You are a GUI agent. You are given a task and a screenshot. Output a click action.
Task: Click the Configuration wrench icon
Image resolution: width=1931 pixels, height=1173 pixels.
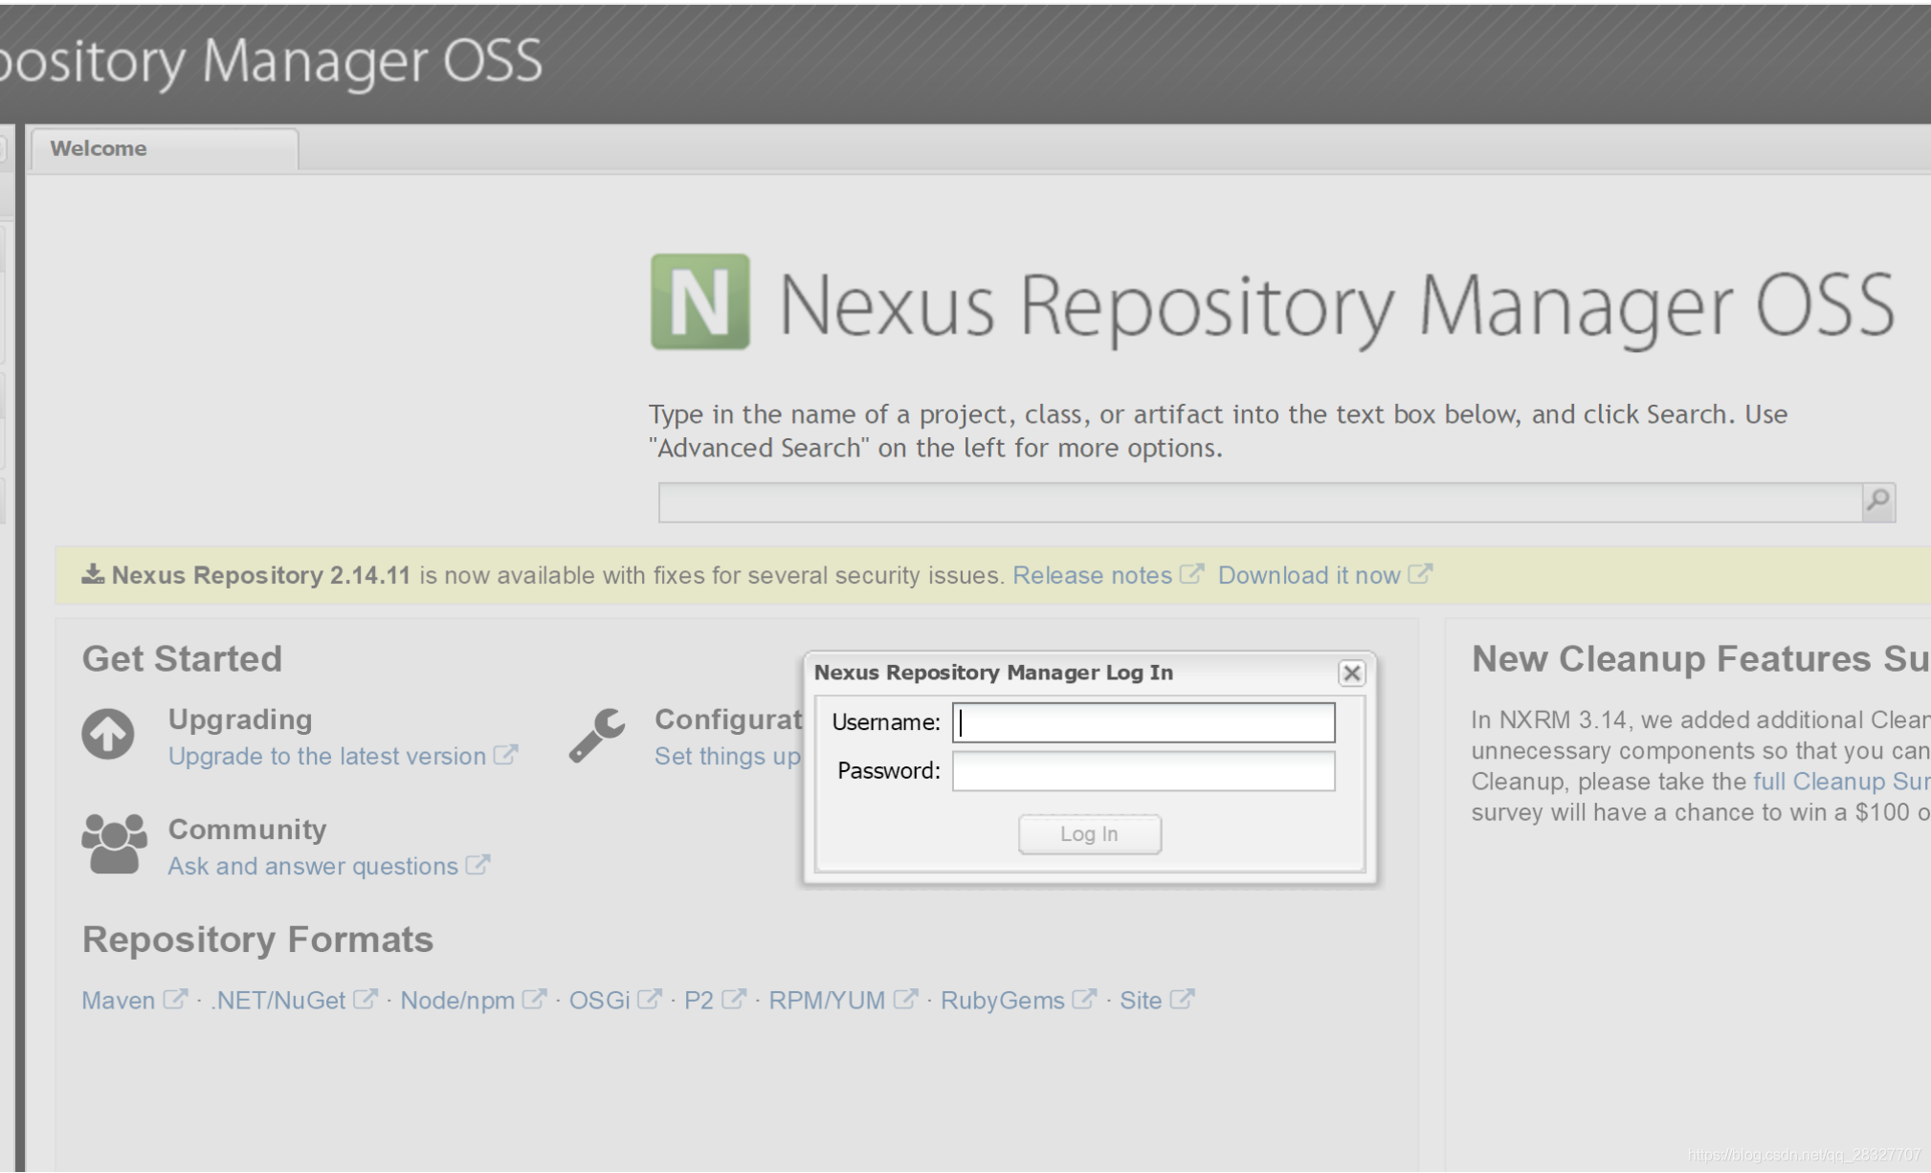[597, 735]
